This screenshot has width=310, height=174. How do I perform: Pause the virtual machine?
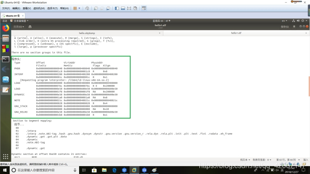click(75, 8)
